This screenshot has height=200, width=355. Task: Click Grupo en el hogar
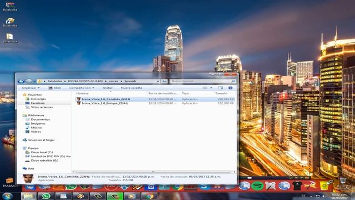pyautogui.click(x=41, y=140)
